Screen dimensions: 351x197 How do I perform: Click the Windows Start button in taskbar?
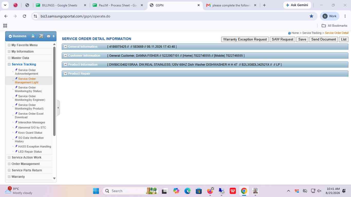click(96, 191)
